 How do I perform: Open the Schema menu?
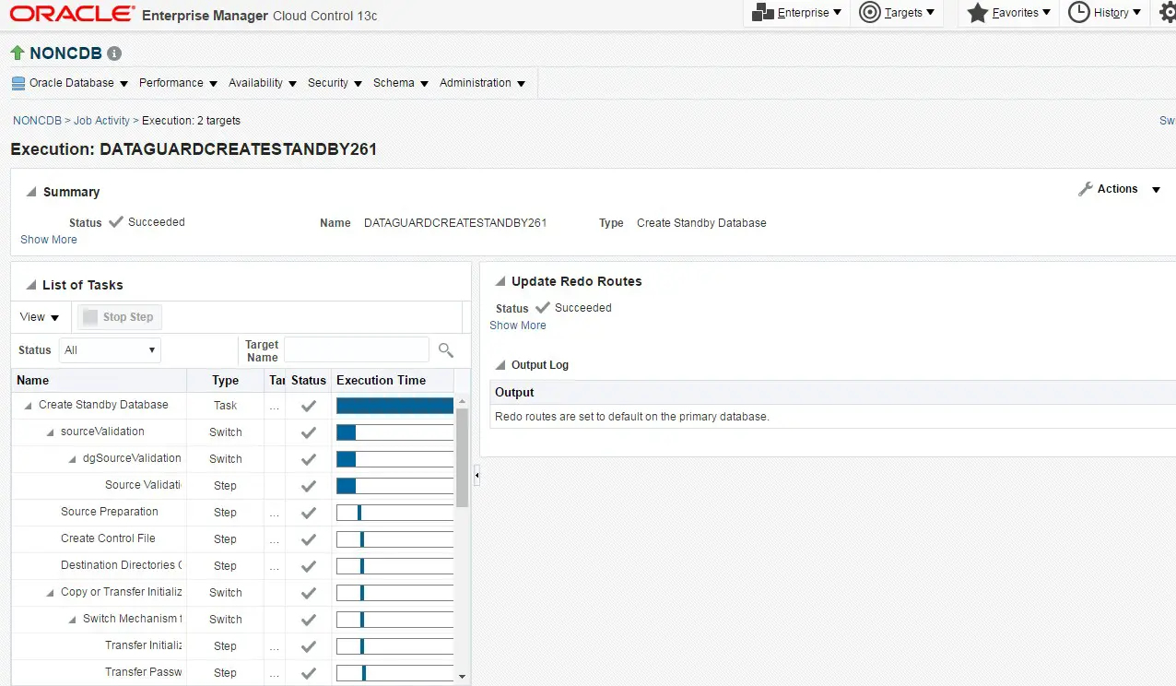click(401, 83)
